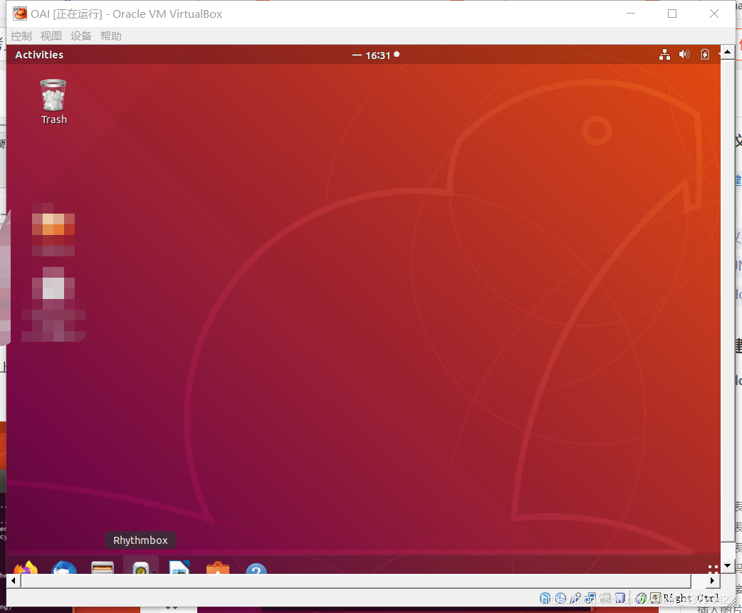
Task: Minimize the VirtualBox window
Action: [x=631, y=14]
